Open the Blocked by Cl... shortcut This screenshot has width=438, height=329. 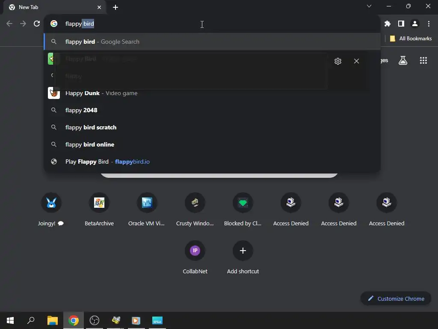pyautogui.click(x=243, y=209)
